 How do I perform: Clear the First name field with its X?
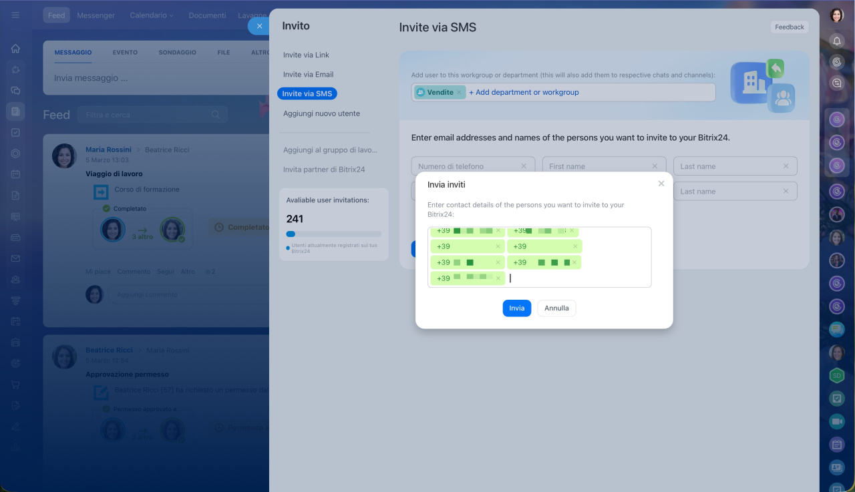click(655, 166)
